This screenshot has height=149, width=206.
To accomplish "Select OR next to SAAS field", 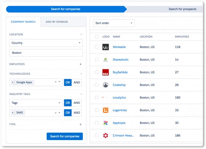I will coord(68,112).
